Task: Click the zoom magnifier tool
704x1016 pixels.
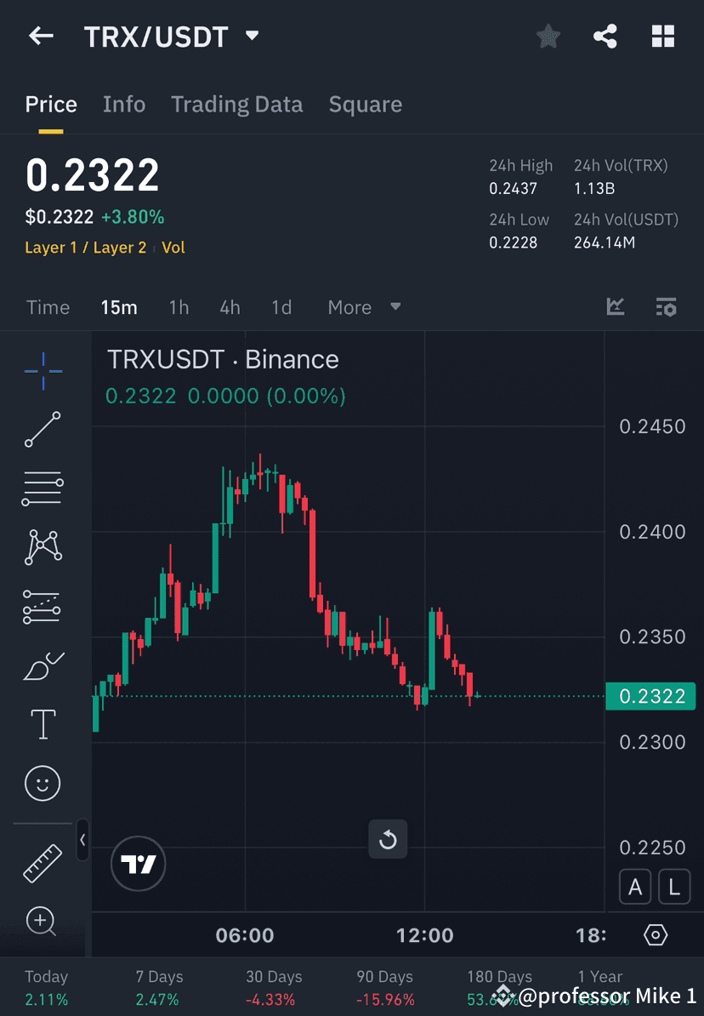Action: 43,922
